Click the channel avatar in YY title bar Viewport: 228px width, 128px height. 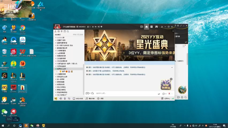pos(57,27)
